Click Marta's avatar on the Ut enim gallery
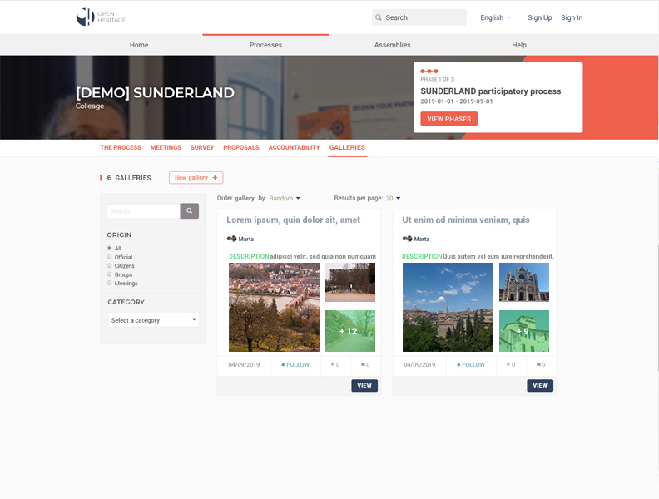The width and height of the screenshot is (659, 499). (408, 239)
